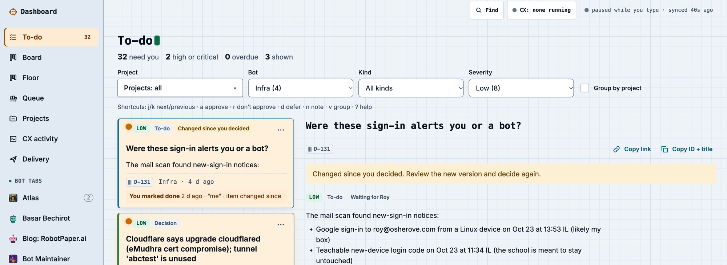Click the "Changed since you decided" card tag
The height and width of the screenshot is (265, 727).
[213, 129]
